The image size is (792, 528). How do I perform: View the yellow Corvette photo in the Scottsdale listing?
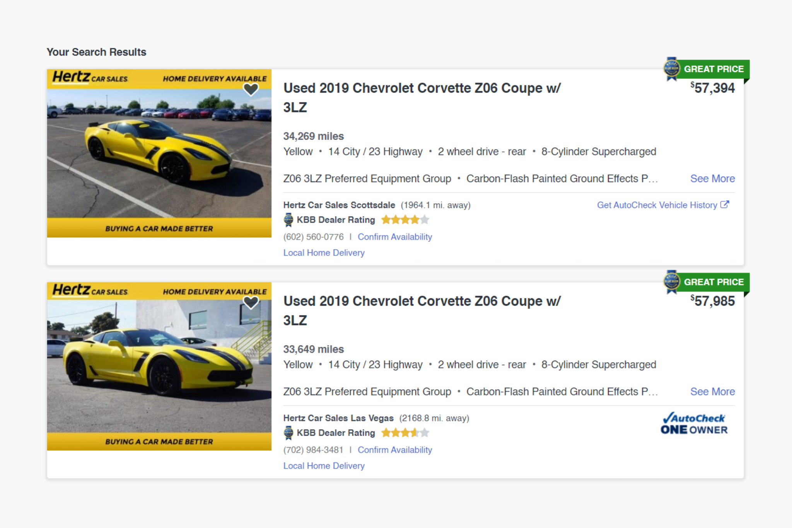click(x=159, y=153)
